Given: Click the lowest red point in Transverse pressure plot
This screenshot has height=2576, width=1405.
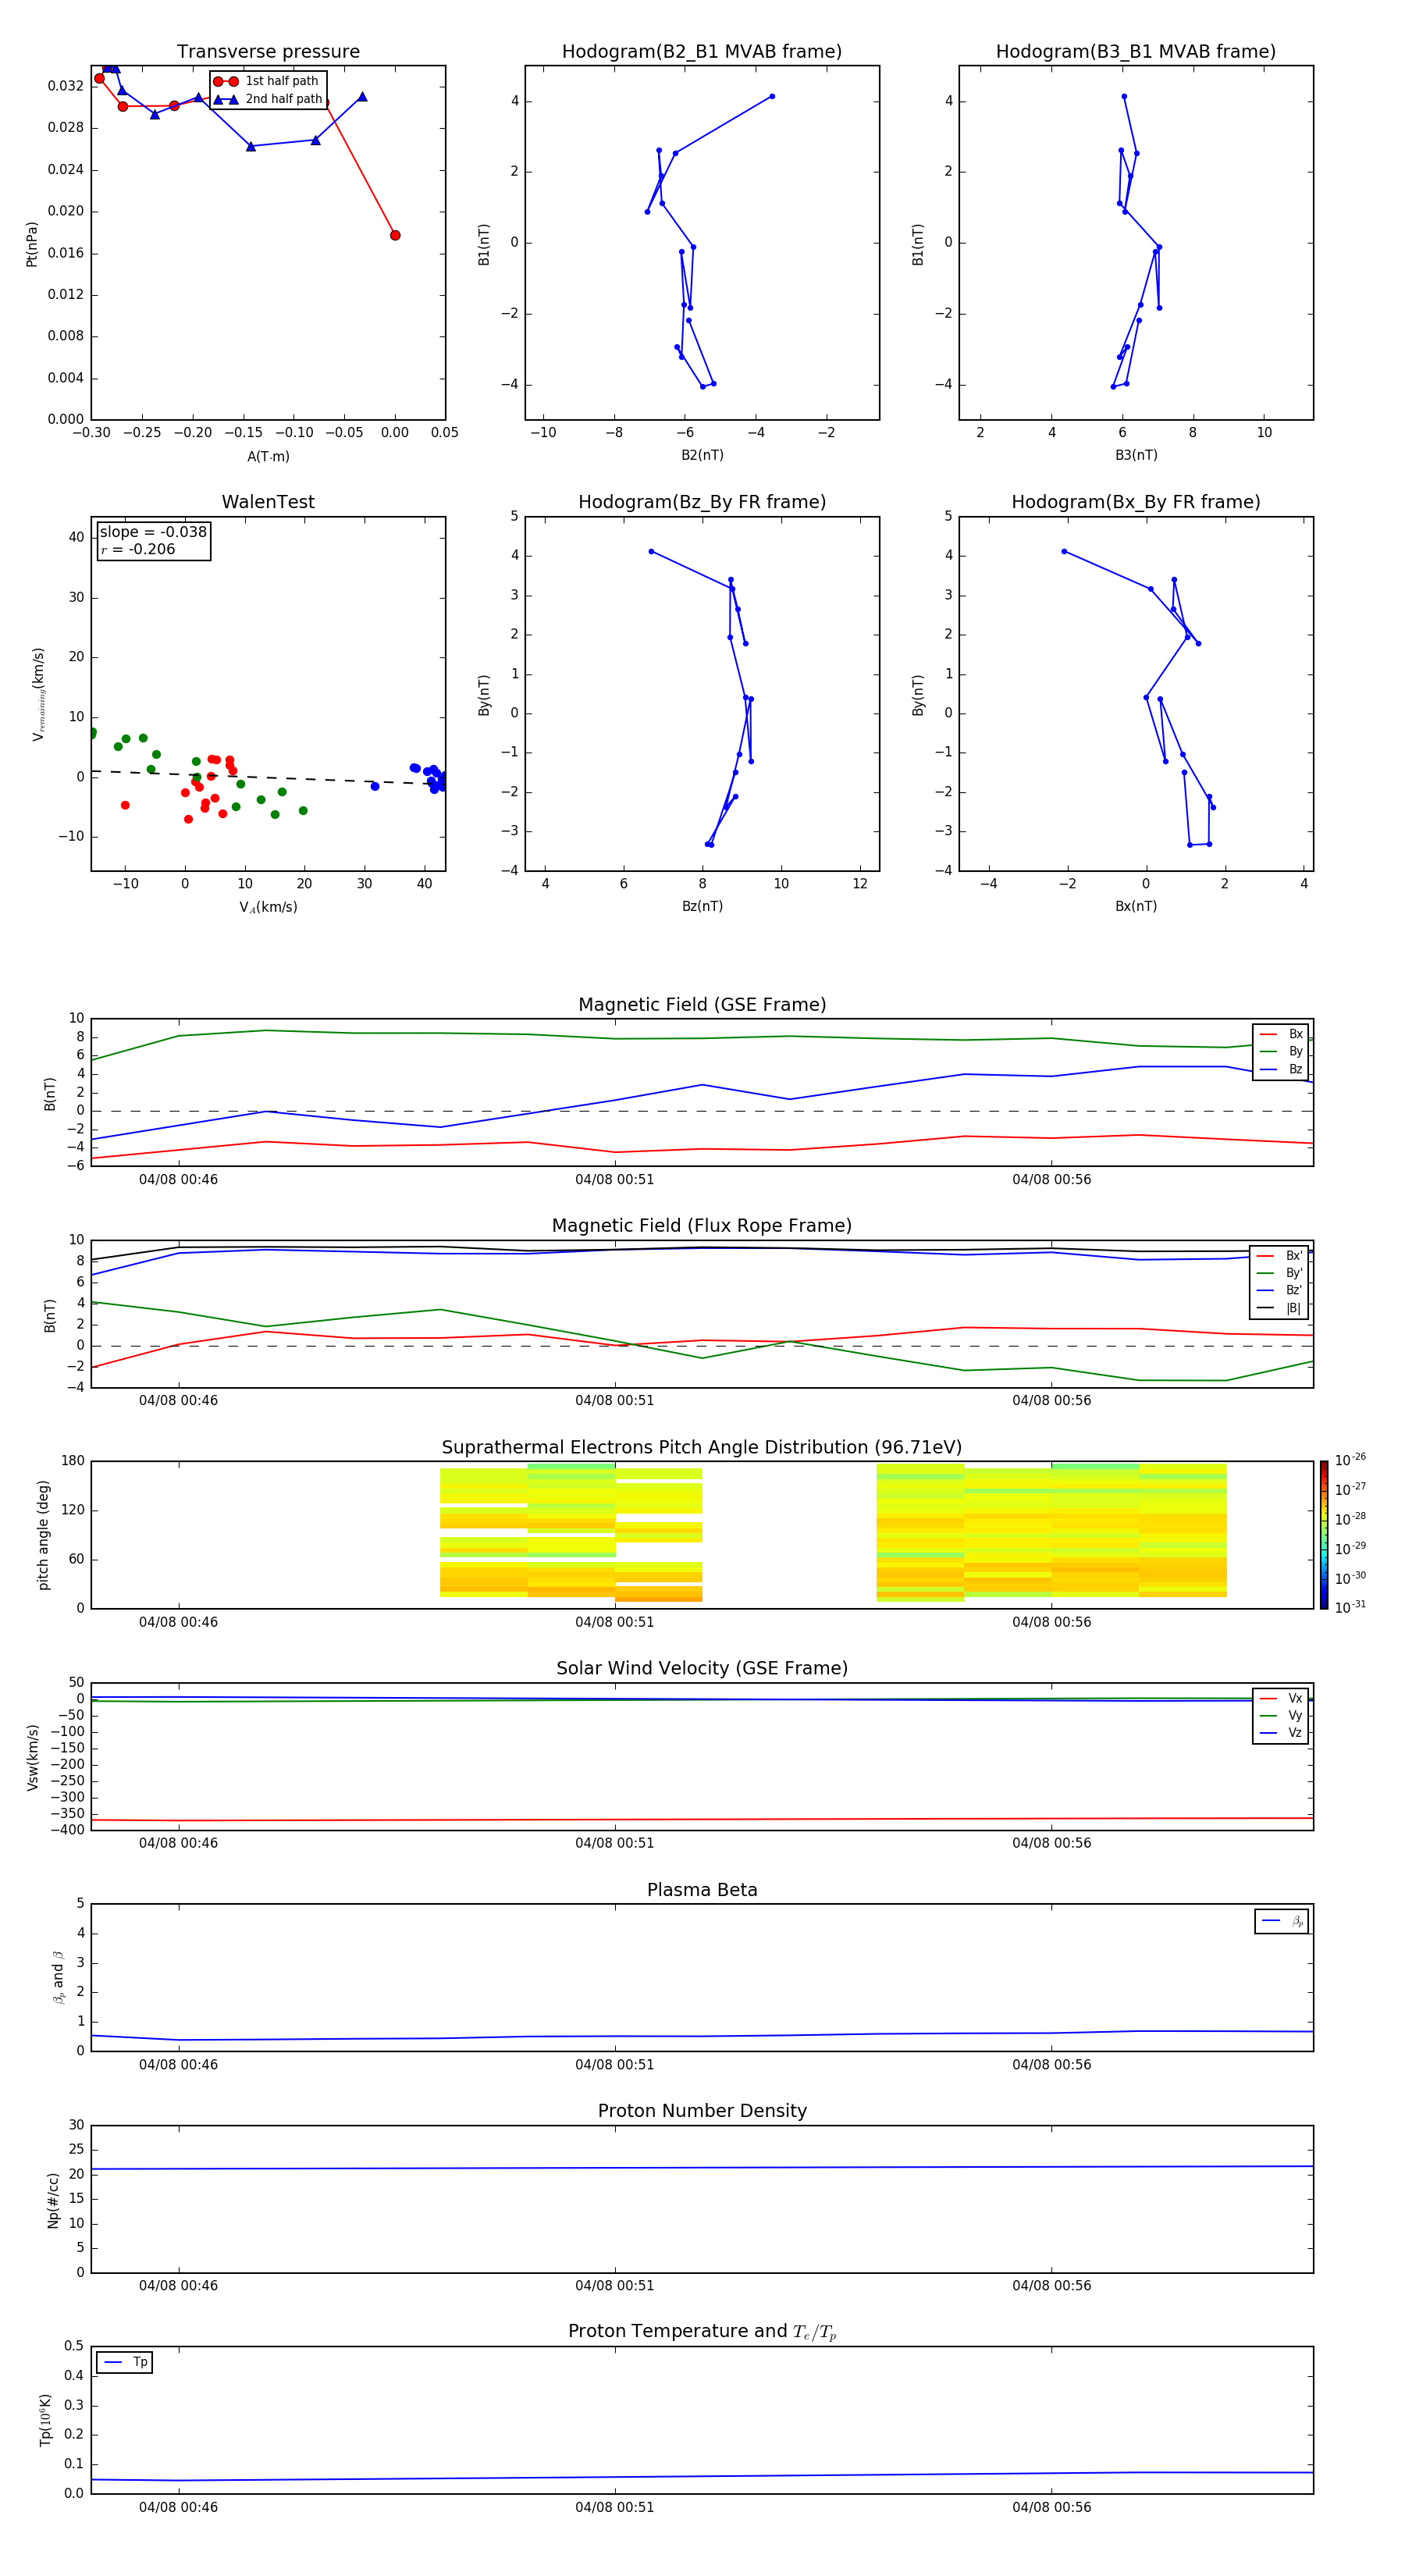Looking at the screenshot, I should click(395, 236).
